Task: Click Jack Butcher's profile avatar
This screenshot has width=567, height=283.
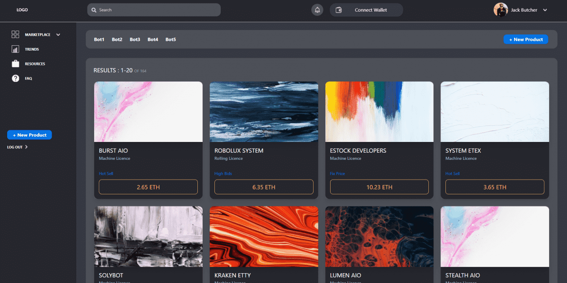Action: click(x=501, y=10)
